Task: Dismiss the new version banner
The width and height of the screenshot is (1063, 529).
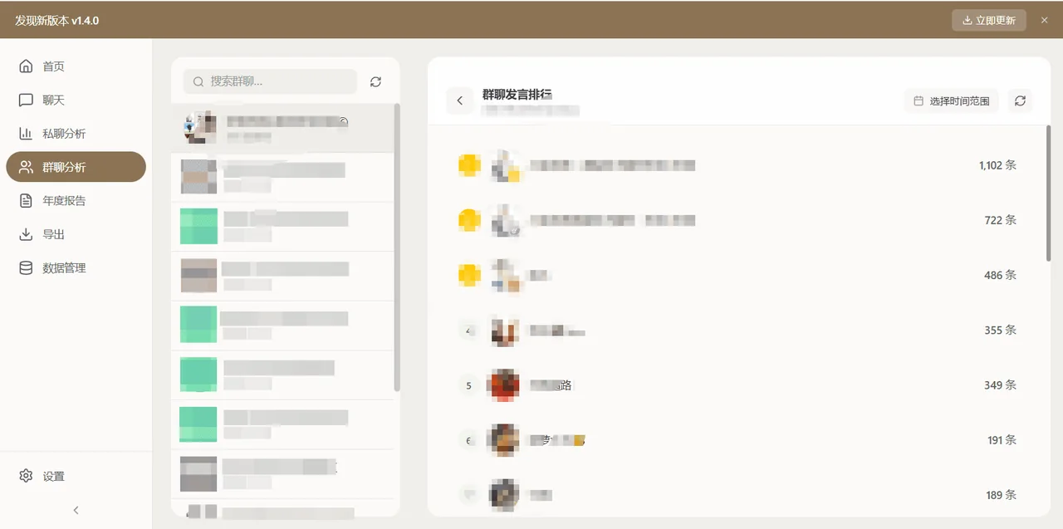Action: point(1045,20)
